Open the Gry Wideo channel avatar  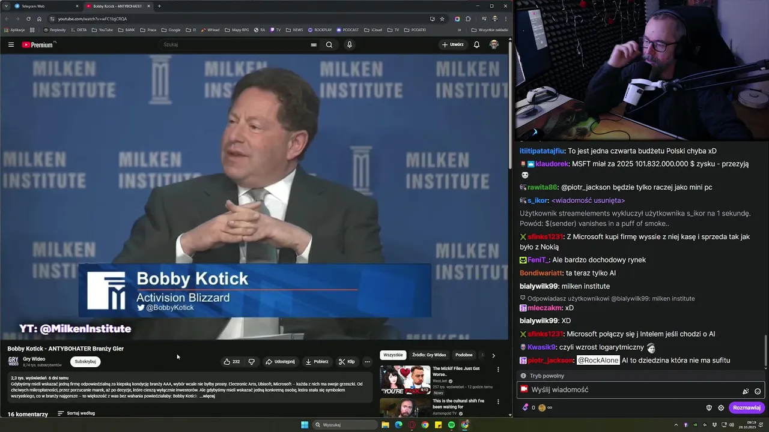13,361
